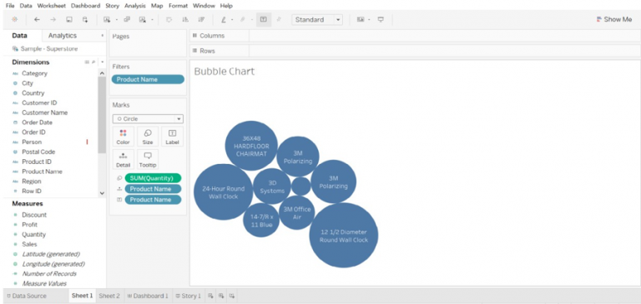Click the sort ascending icon
Screen dimensions: 641x304
pos(185,20)
